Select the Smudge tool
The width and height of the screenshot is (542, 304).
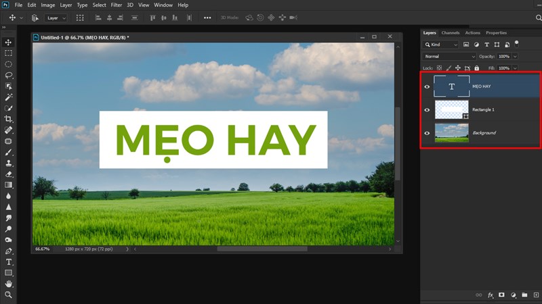(8, 218)
